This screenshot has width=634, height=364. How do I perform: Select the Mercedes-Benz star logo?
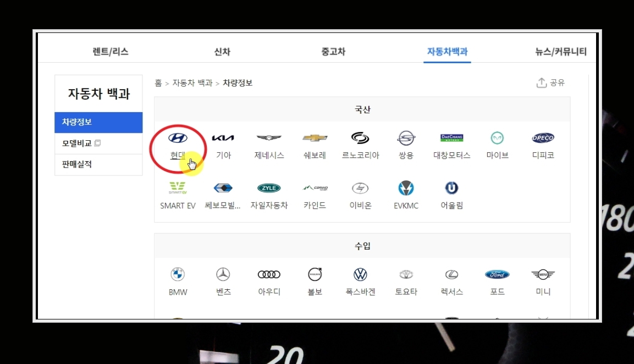(223, 274)
